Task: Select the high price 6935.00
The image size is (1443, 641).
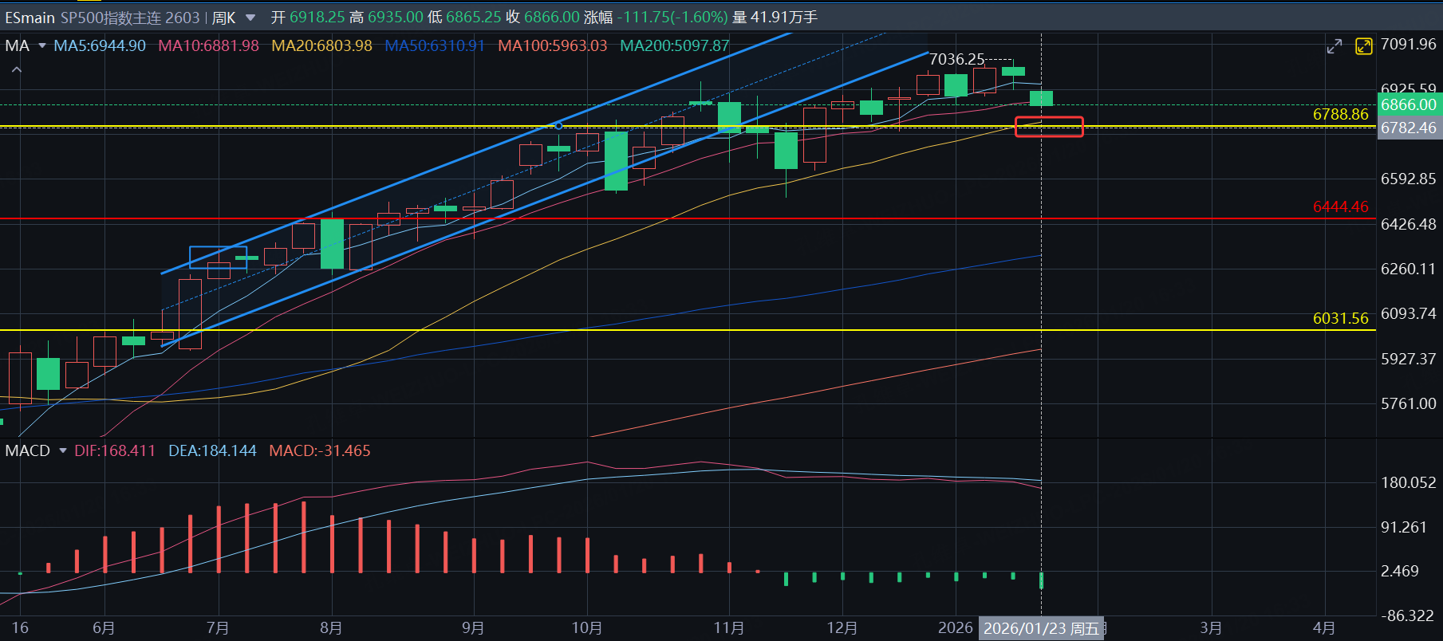Action: pyautogui.click(x=396, y=18)
